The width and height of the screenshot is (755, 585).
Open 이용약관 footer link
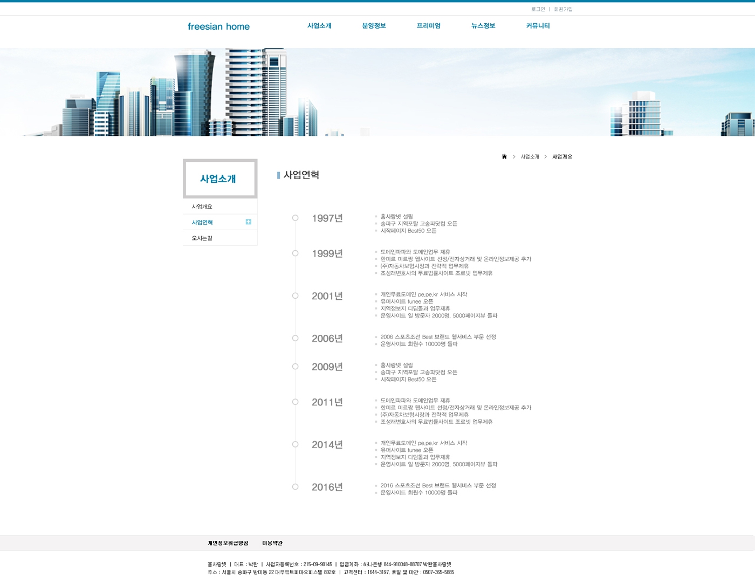[x=272, y=543]
